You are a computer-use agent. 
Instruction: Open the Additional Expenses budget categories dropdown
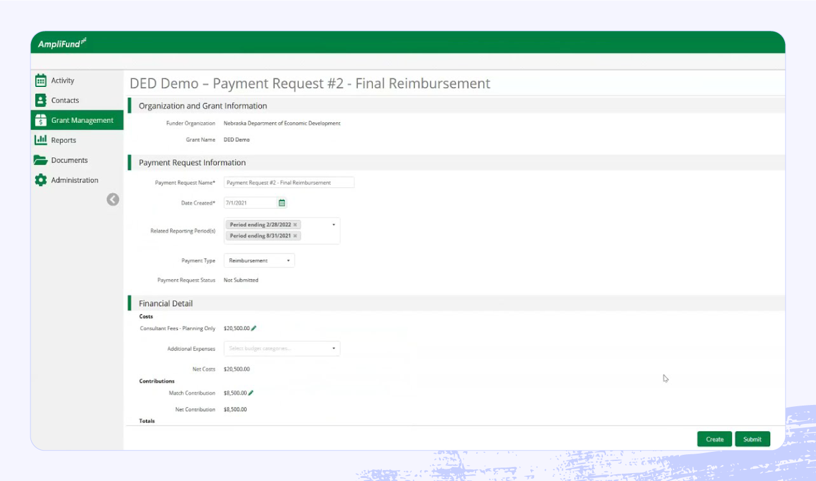pyautogui.click(x=333, y=348)
